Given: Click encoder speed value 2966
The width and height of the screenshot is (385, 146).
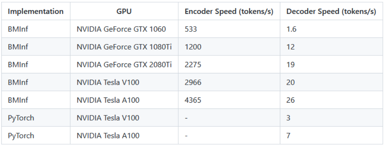Looking at the screenshot, I should pyautogui.click(x=193, y=82).
